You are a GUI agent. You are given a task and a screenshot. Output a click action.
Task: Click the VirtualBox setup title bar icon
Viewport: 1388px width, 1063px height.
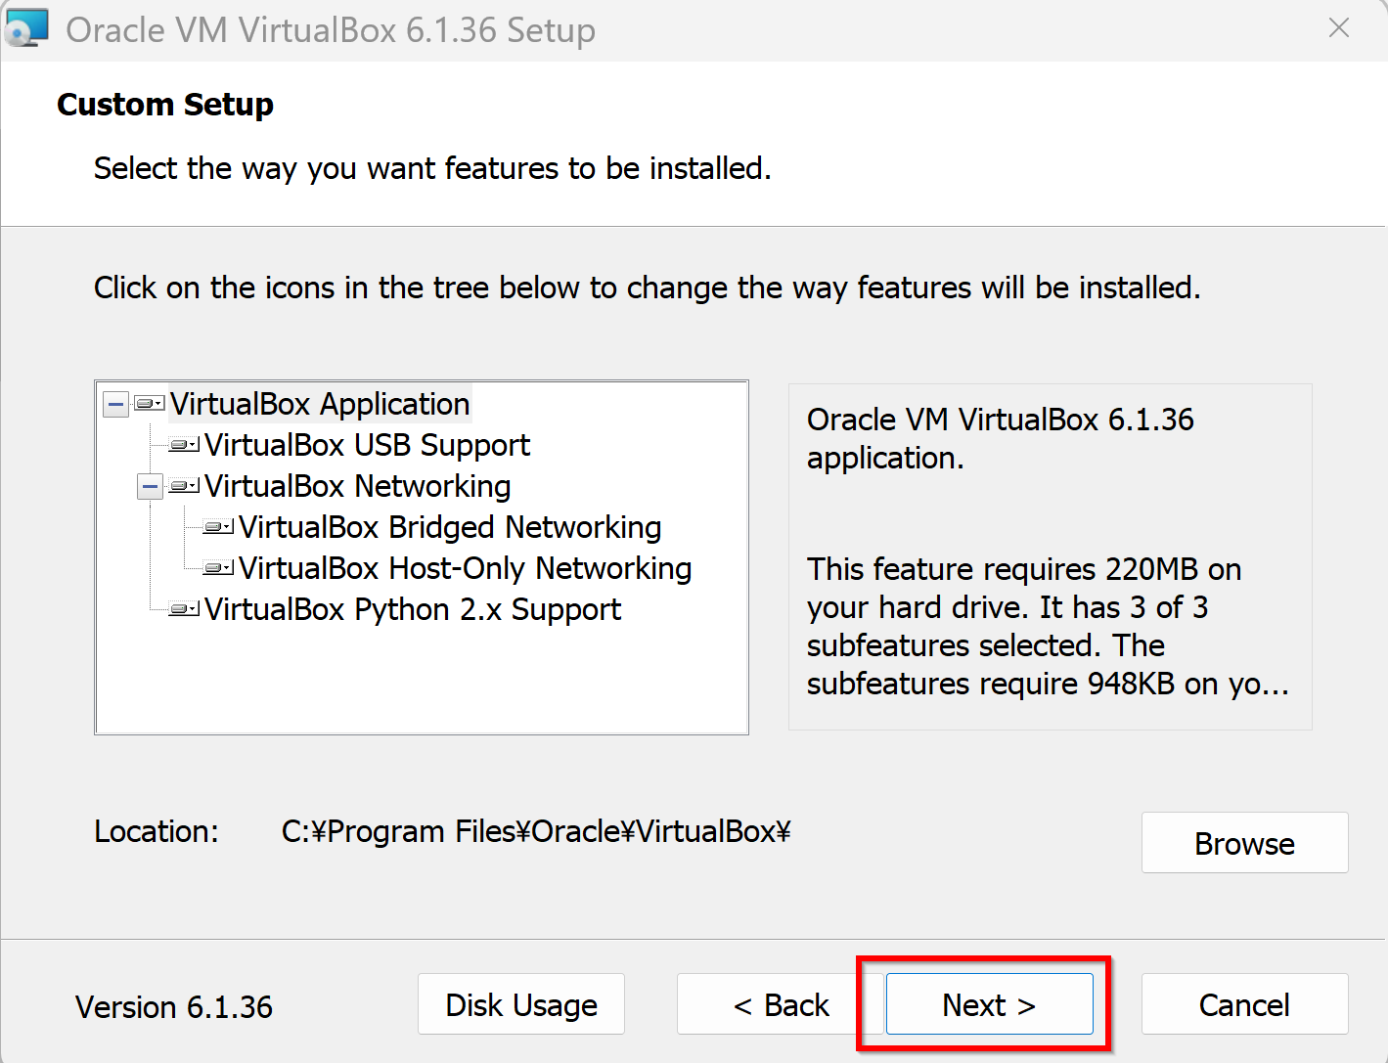tap(26, 27)
